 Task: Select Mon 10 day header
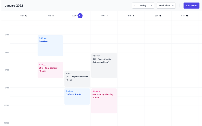coord(23,16)
